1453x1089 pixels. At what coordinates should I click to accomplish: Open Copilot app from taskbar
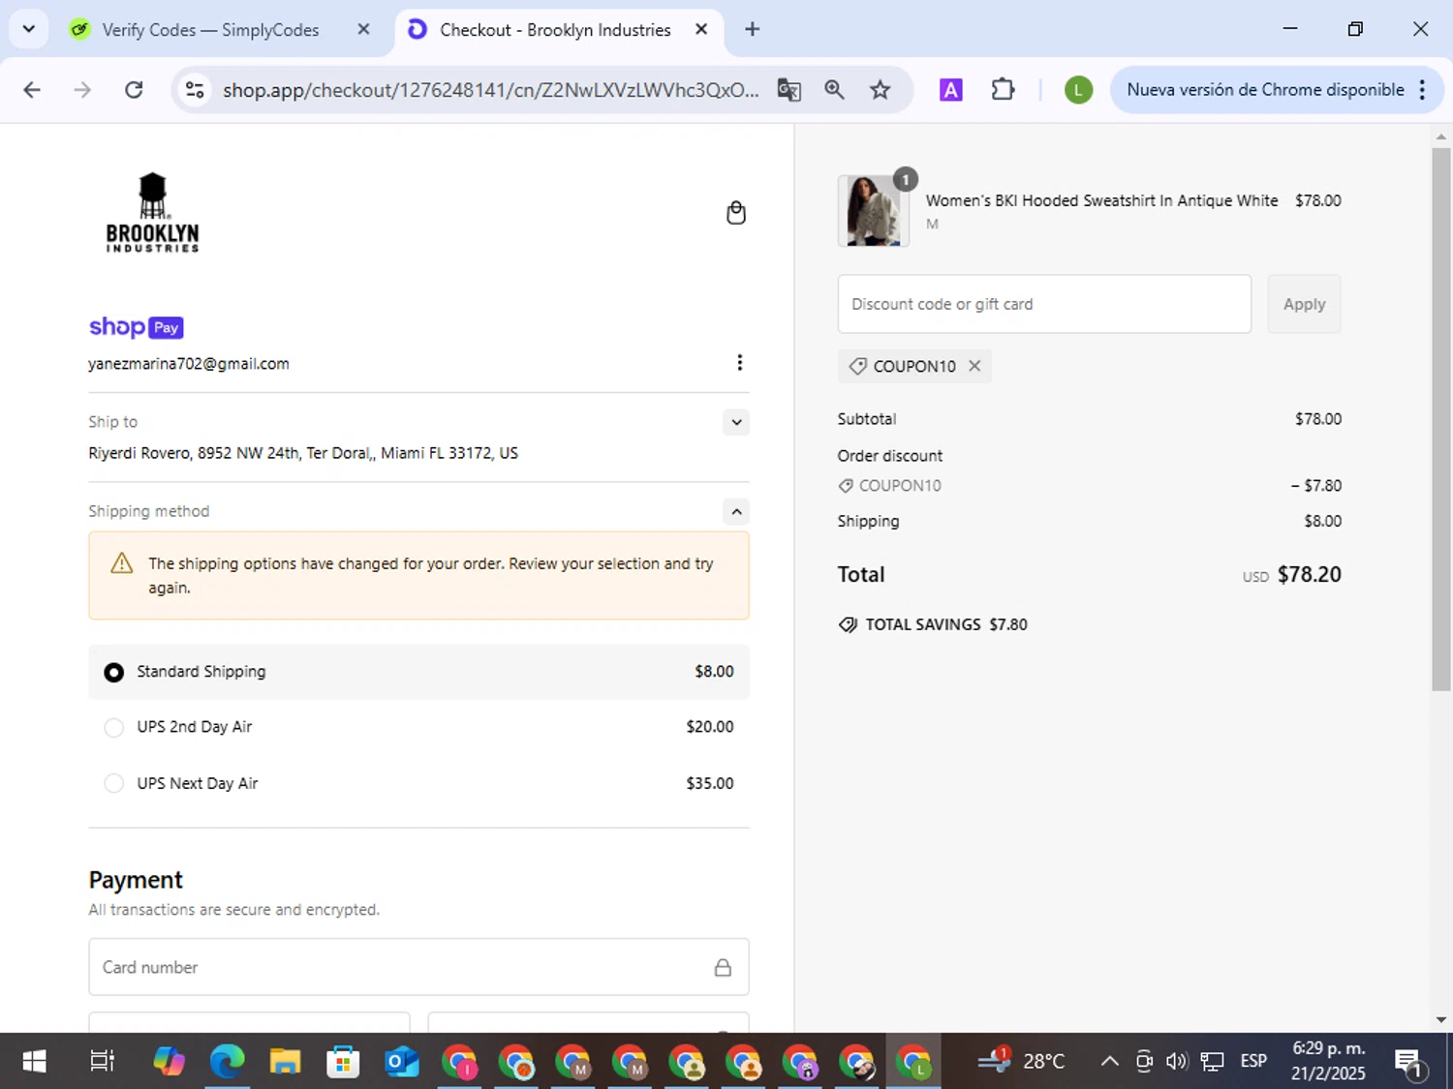(x=170, y=1061)
